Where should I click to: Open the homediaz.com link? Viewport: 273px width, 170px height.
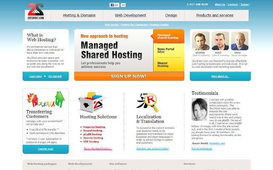click(217, 143)
